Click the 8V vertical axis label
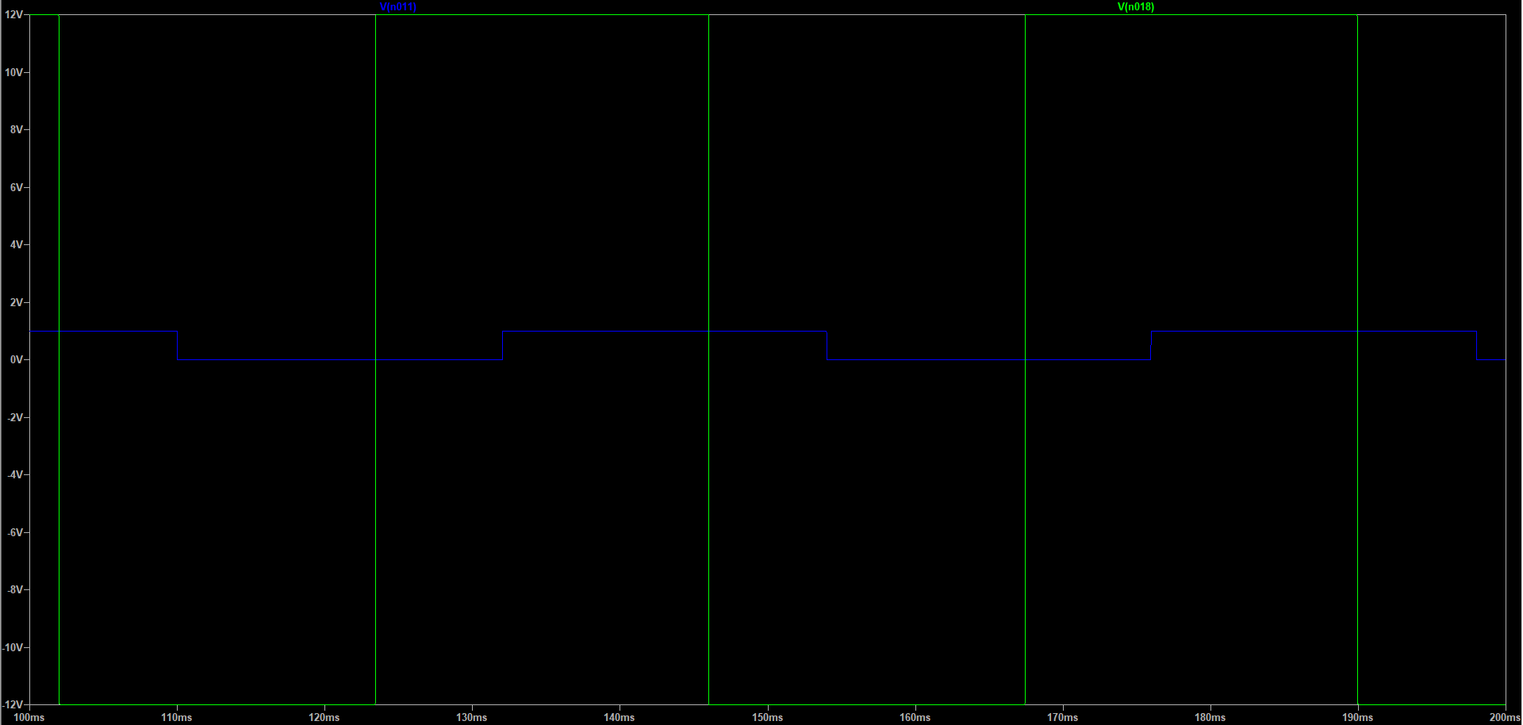 pos(17,129)
